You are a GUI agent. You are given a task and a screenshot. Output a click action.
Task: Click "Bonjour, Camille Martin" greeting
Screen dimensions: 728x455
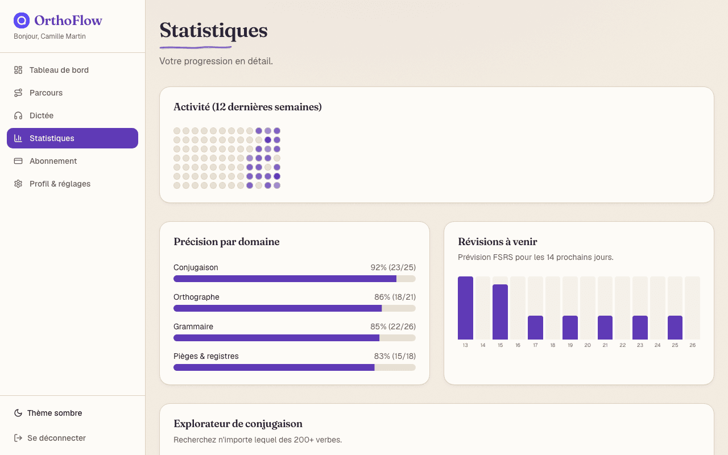coord(49,36)
